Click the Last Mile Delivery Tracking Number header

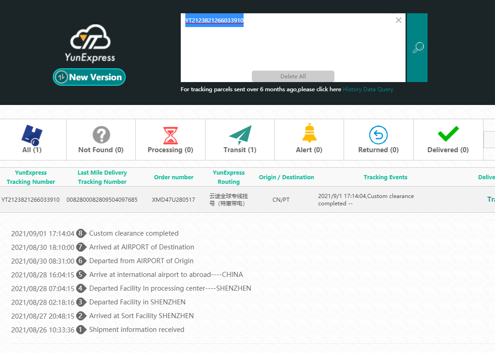pos(102,177)
